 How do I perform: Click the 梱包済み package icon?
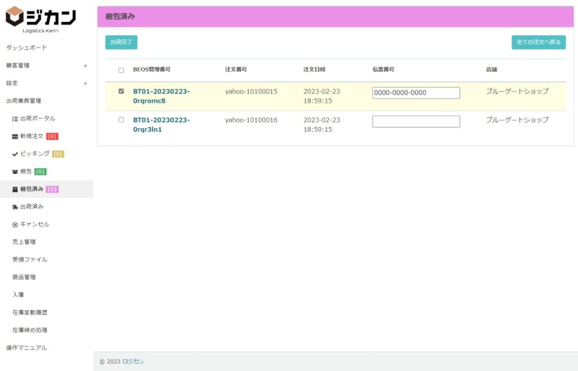point(15,189)
